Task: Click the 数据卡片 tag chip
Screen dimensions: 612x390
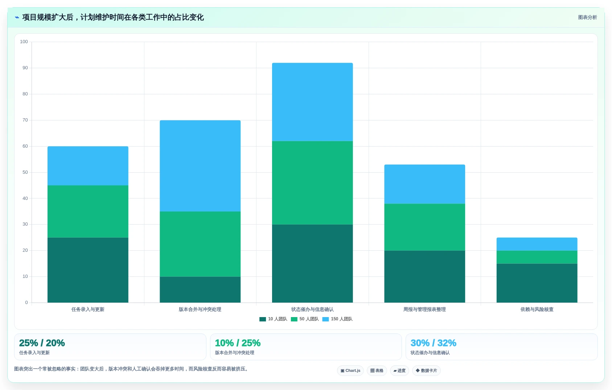Action: point(426,370)
